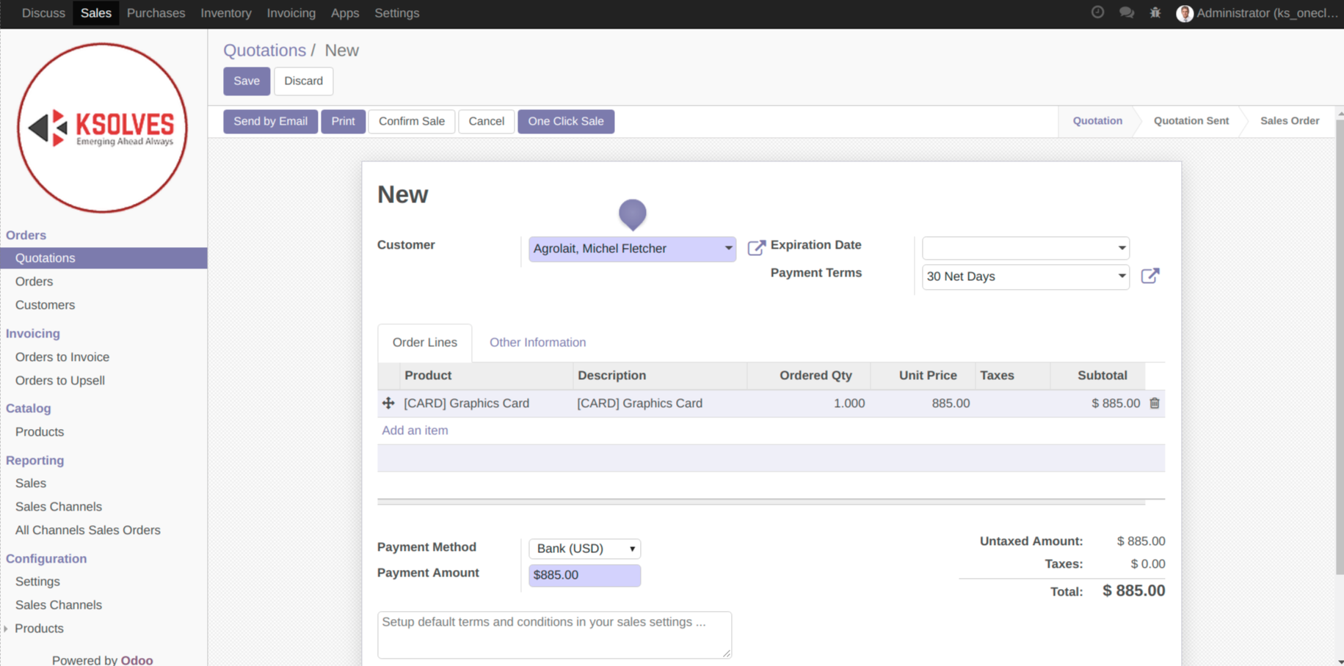Switch to the Other Information tab

click(x=537, y=343)
